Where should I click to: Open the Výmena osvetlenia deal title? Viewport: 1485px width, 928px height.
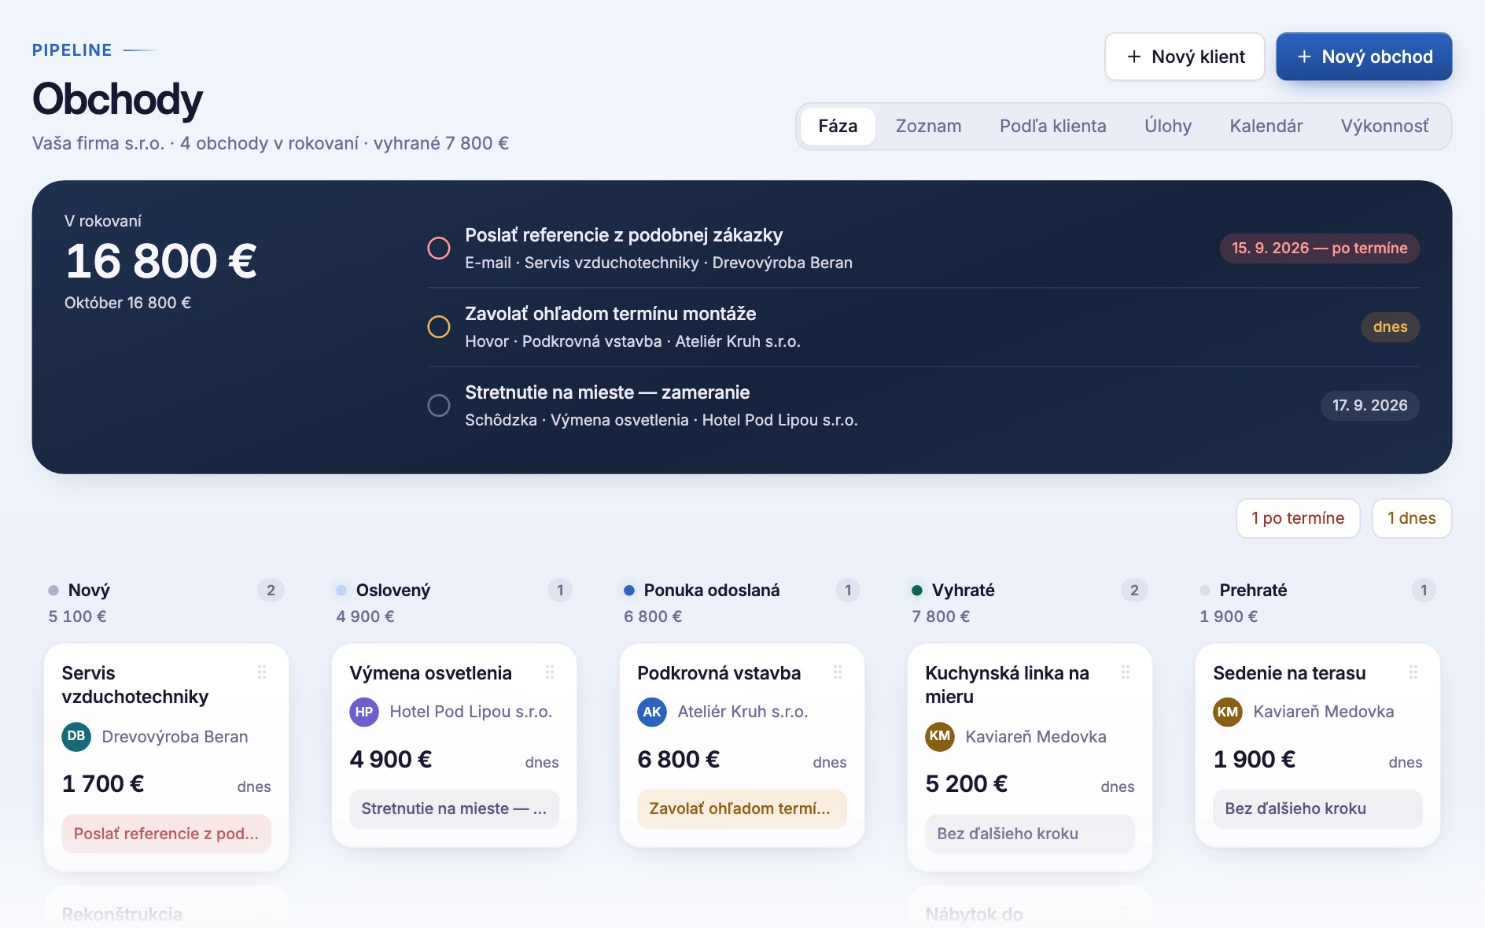click(430, 673)
